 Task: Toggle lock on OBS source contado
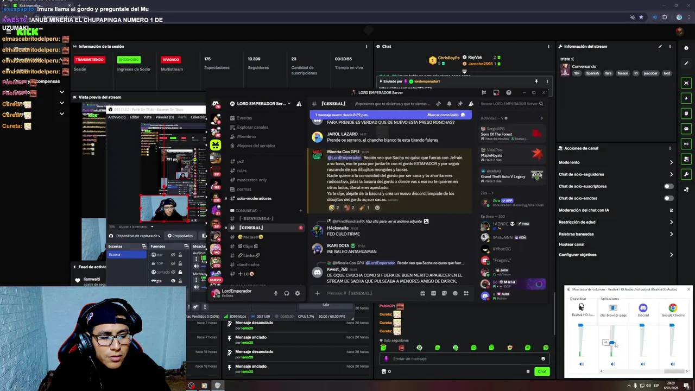point(180,272)
